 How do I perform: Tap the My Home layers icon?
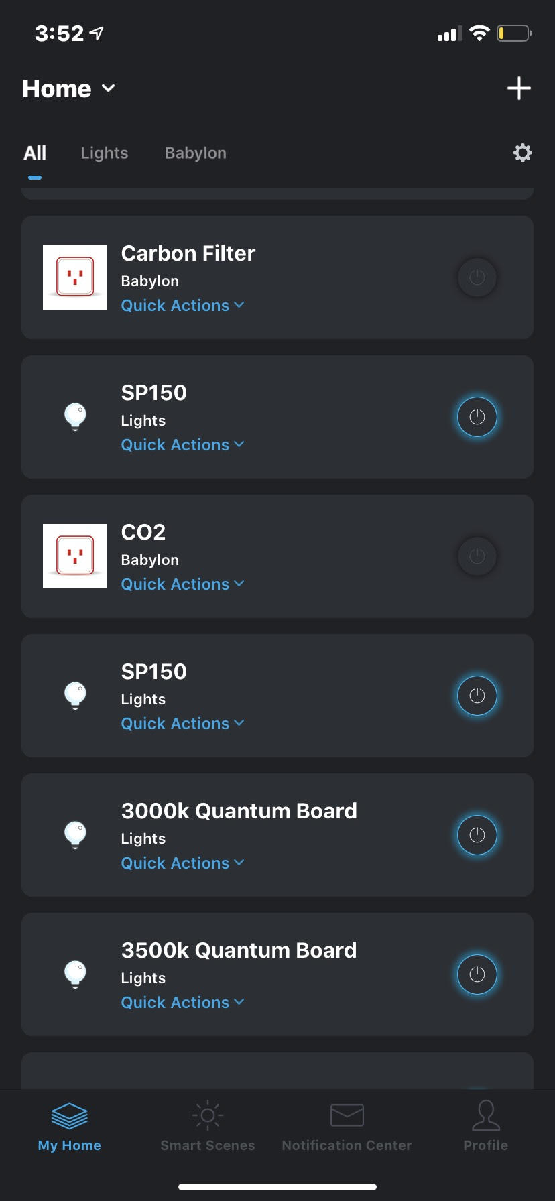70,1116
